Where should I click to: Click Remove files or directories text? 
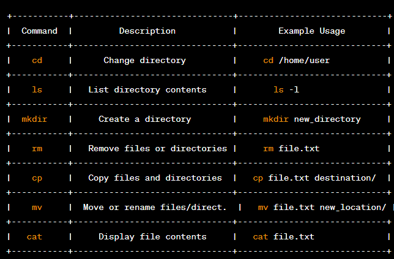(158, 149)
